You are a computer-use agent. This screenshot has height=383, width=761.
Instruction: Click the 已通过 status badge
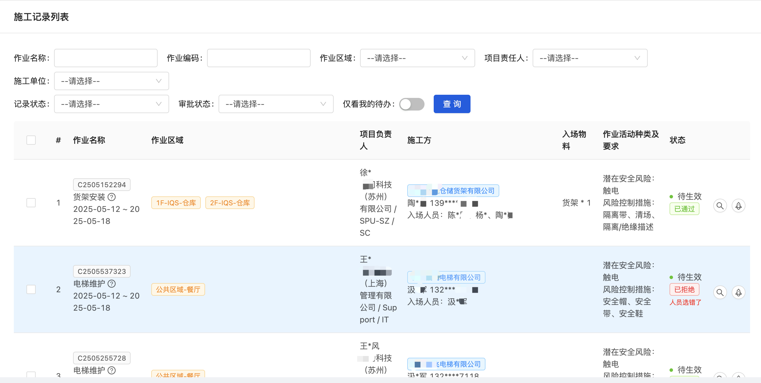[x=684, y=209]
